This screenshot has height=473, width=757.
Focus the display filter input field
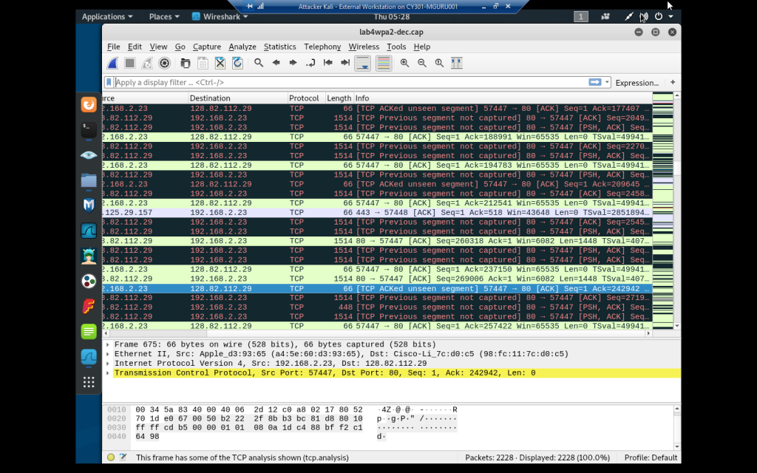click(x=350, y=83)
